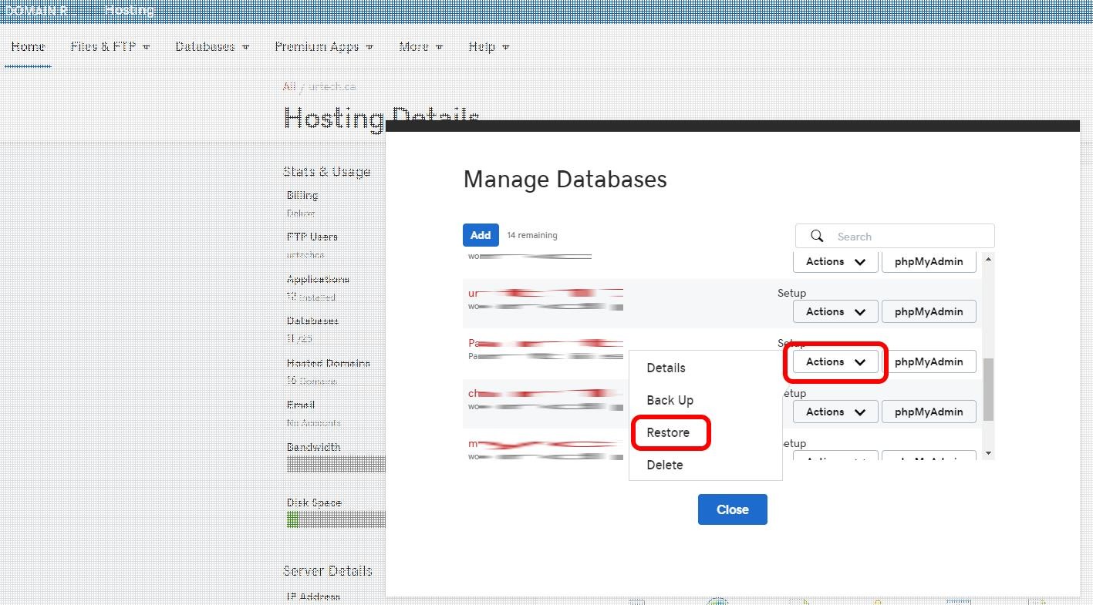Open the highlighted Actions dropdown
The image size is (1093, 605).
coord(835,361)
